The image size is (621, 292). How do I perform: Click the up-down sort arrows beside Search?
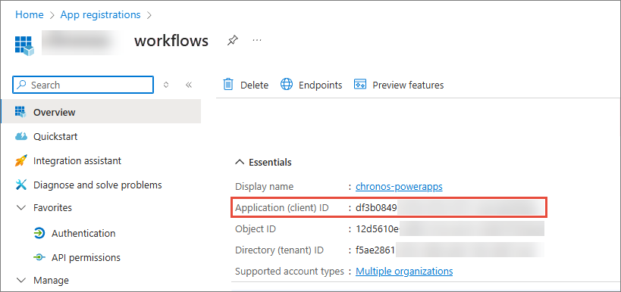click(x=166, y=85)
